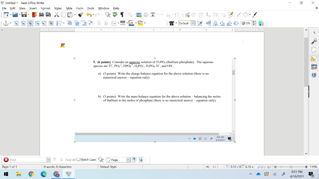Screen dimensions: 319x179
Task: Select the Spelling check tool
Action: coord(114,14)
